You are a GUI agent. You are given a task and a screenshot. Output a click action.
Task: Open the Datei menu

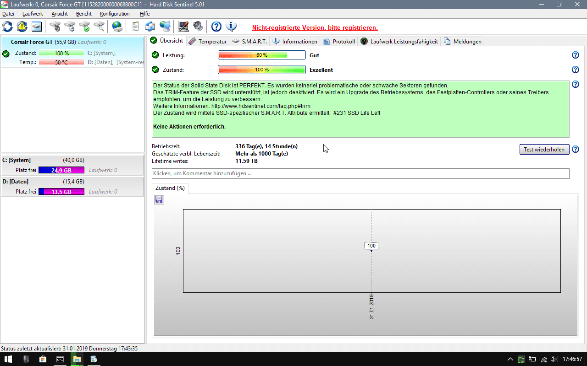[8, 14]
